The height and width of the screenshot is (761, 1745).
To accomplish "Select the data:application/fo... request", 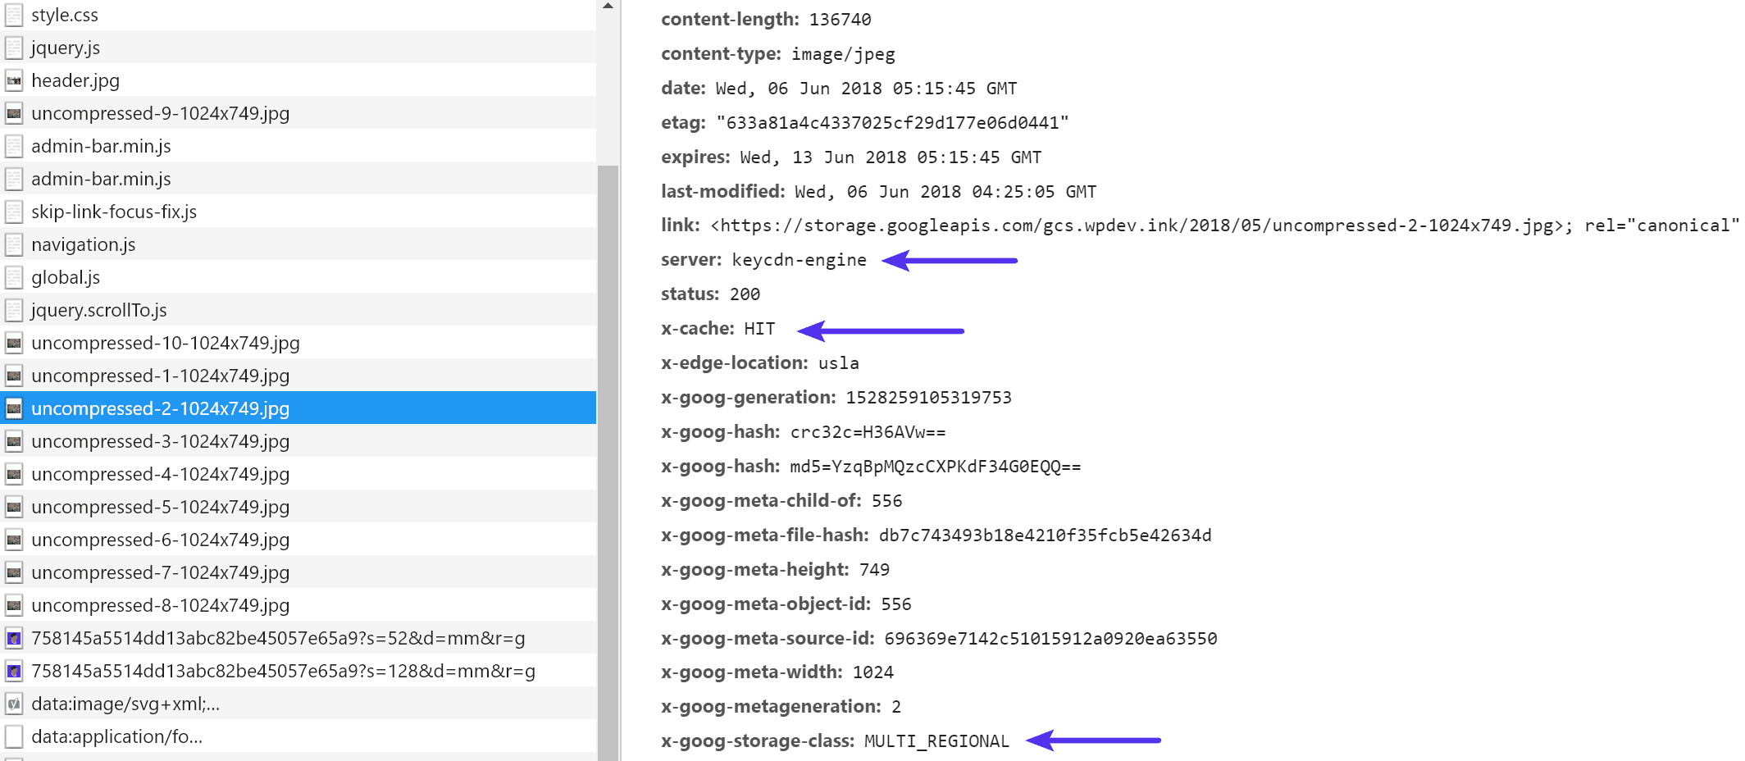I will [115, 736].
